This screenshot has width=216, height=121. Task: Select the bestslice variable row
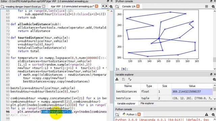coord(164,98)
